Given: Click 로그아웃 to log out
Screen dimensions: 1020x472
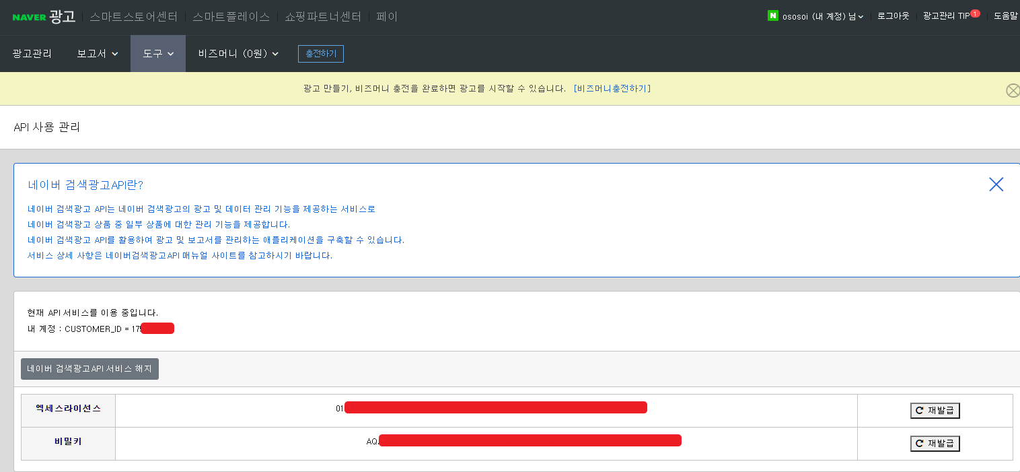Looking at the screenshot, I should click(893, 15).
